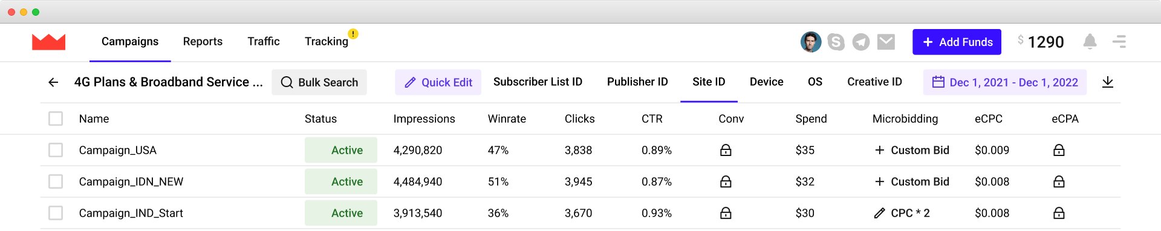Open the notifications bell
The width and height of the screenshot is (1161, 231).
[x=1090, y=41]
